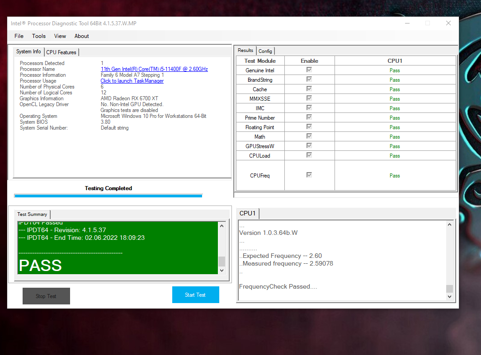Viewport: 481px width, 355px height.
Task: Click the CPULoad test module cell
Action: (x=260, y=156)
